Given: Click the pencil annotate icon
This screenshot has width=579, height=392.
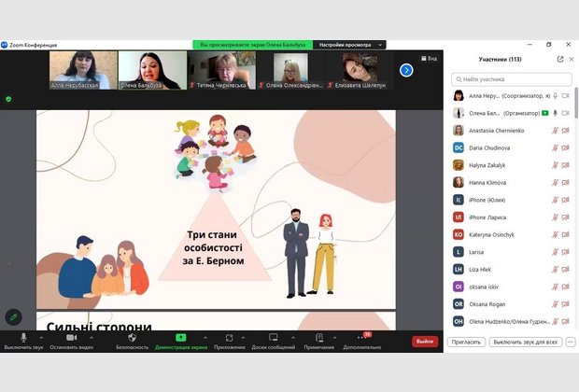Looking at the screenshot, I should pyautogui.click(x=13, y=316).
